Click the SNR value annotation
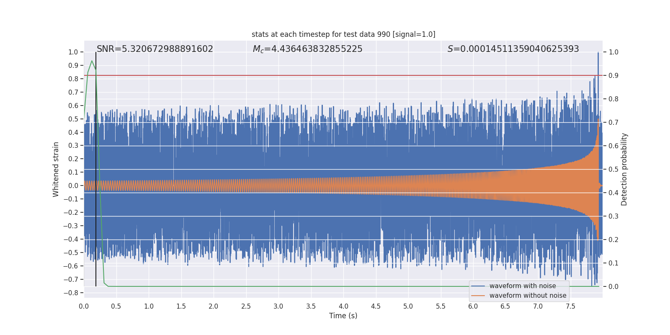This screenshot has width=670, height=335. click(155, 49)
